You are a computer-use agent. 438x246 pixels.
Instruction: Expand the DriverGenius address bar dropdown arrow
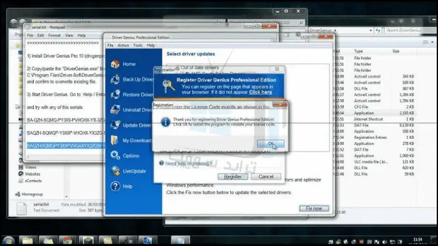(x=370, y=30)
